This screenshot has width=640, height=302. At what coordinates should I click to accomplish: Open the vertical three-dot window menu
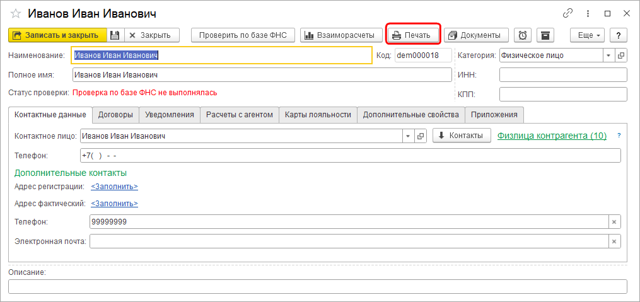point(588,13)
